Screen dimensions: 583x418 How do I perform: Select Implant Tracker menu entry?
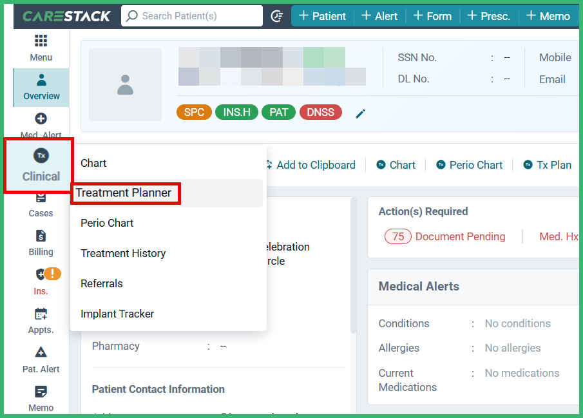click(117, 314)
